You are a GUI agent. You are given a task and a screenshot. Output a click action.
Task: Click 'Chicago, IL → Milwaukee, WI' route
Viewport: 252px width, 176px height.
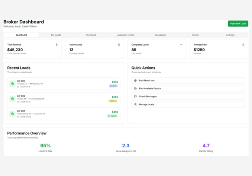(x=30, y=84)
